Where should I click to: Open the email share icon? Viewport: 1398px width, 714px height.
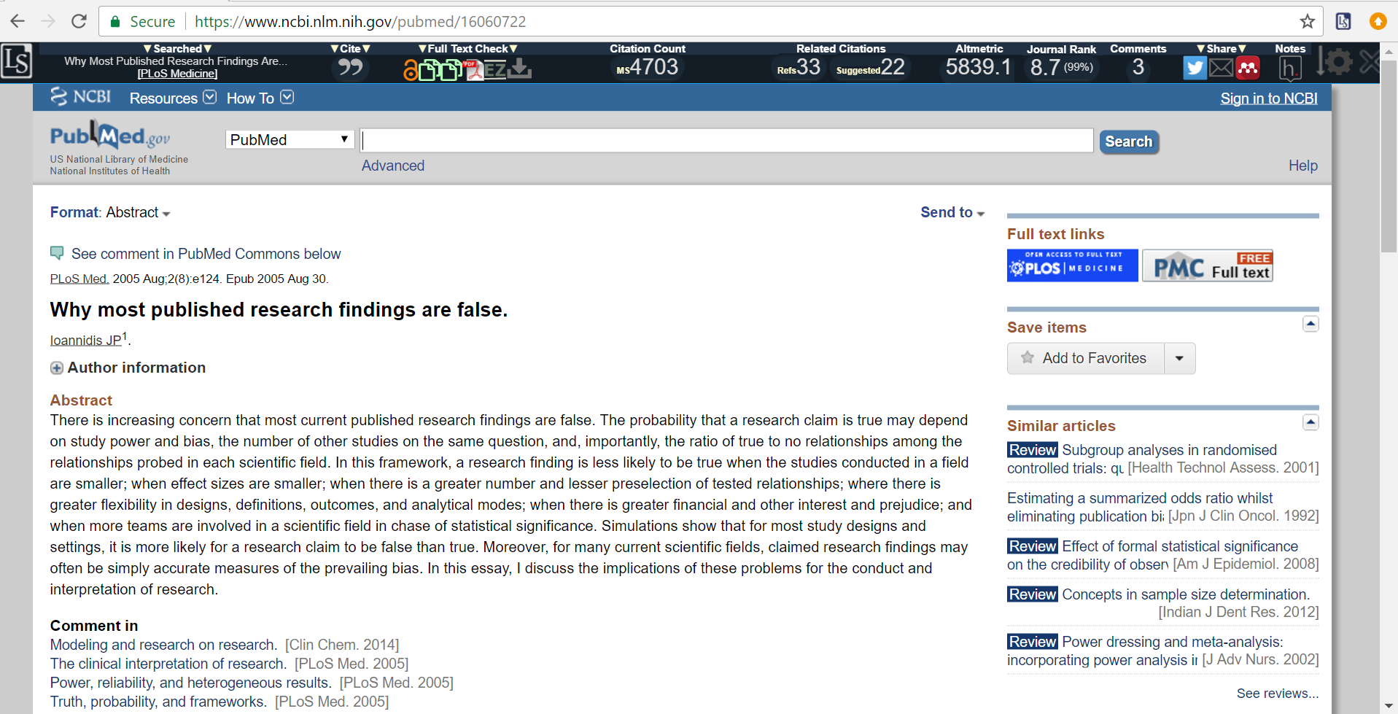click(1221, 67)
